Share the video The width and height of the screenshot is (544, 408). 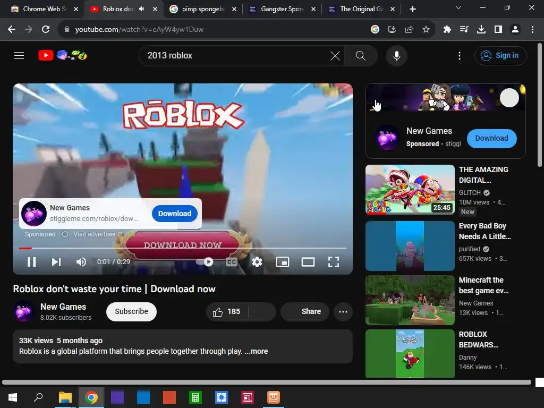click(x=304, y=311)
